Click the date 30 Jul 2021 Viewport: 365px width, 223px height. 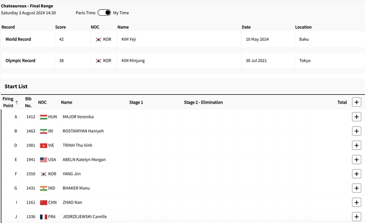click(x=256, y=61)
